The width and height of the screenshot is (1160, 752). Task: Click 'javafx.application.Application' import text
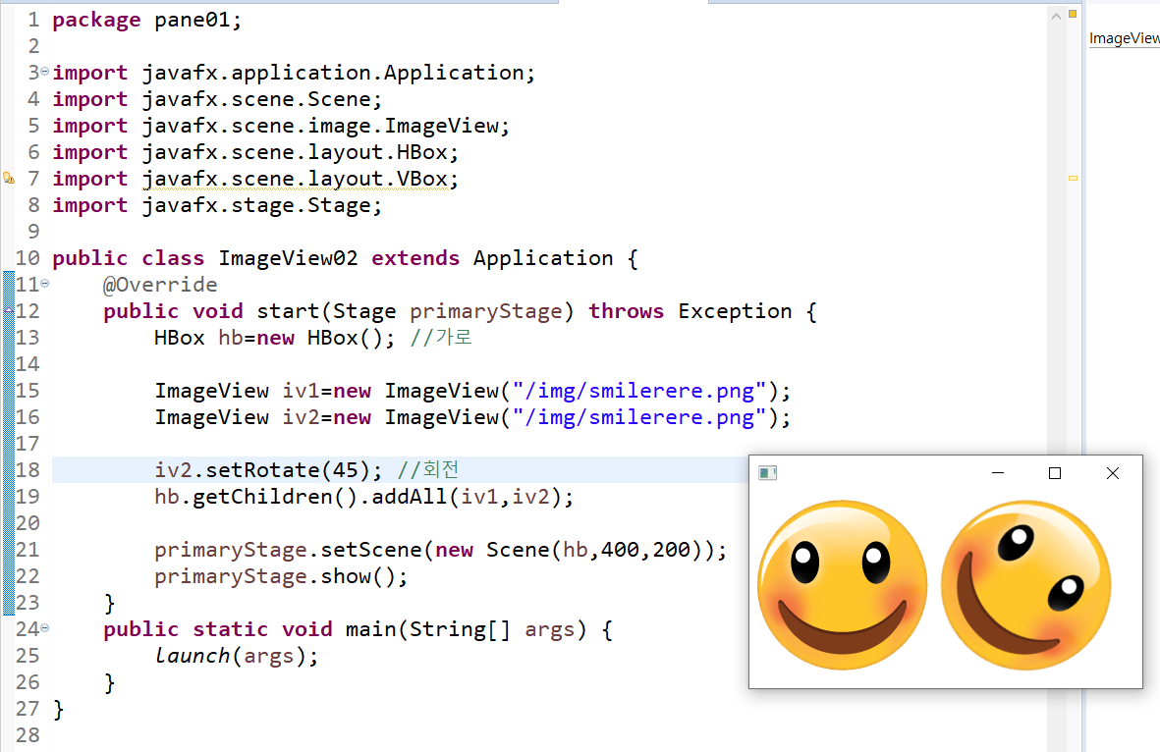point(333,73)
